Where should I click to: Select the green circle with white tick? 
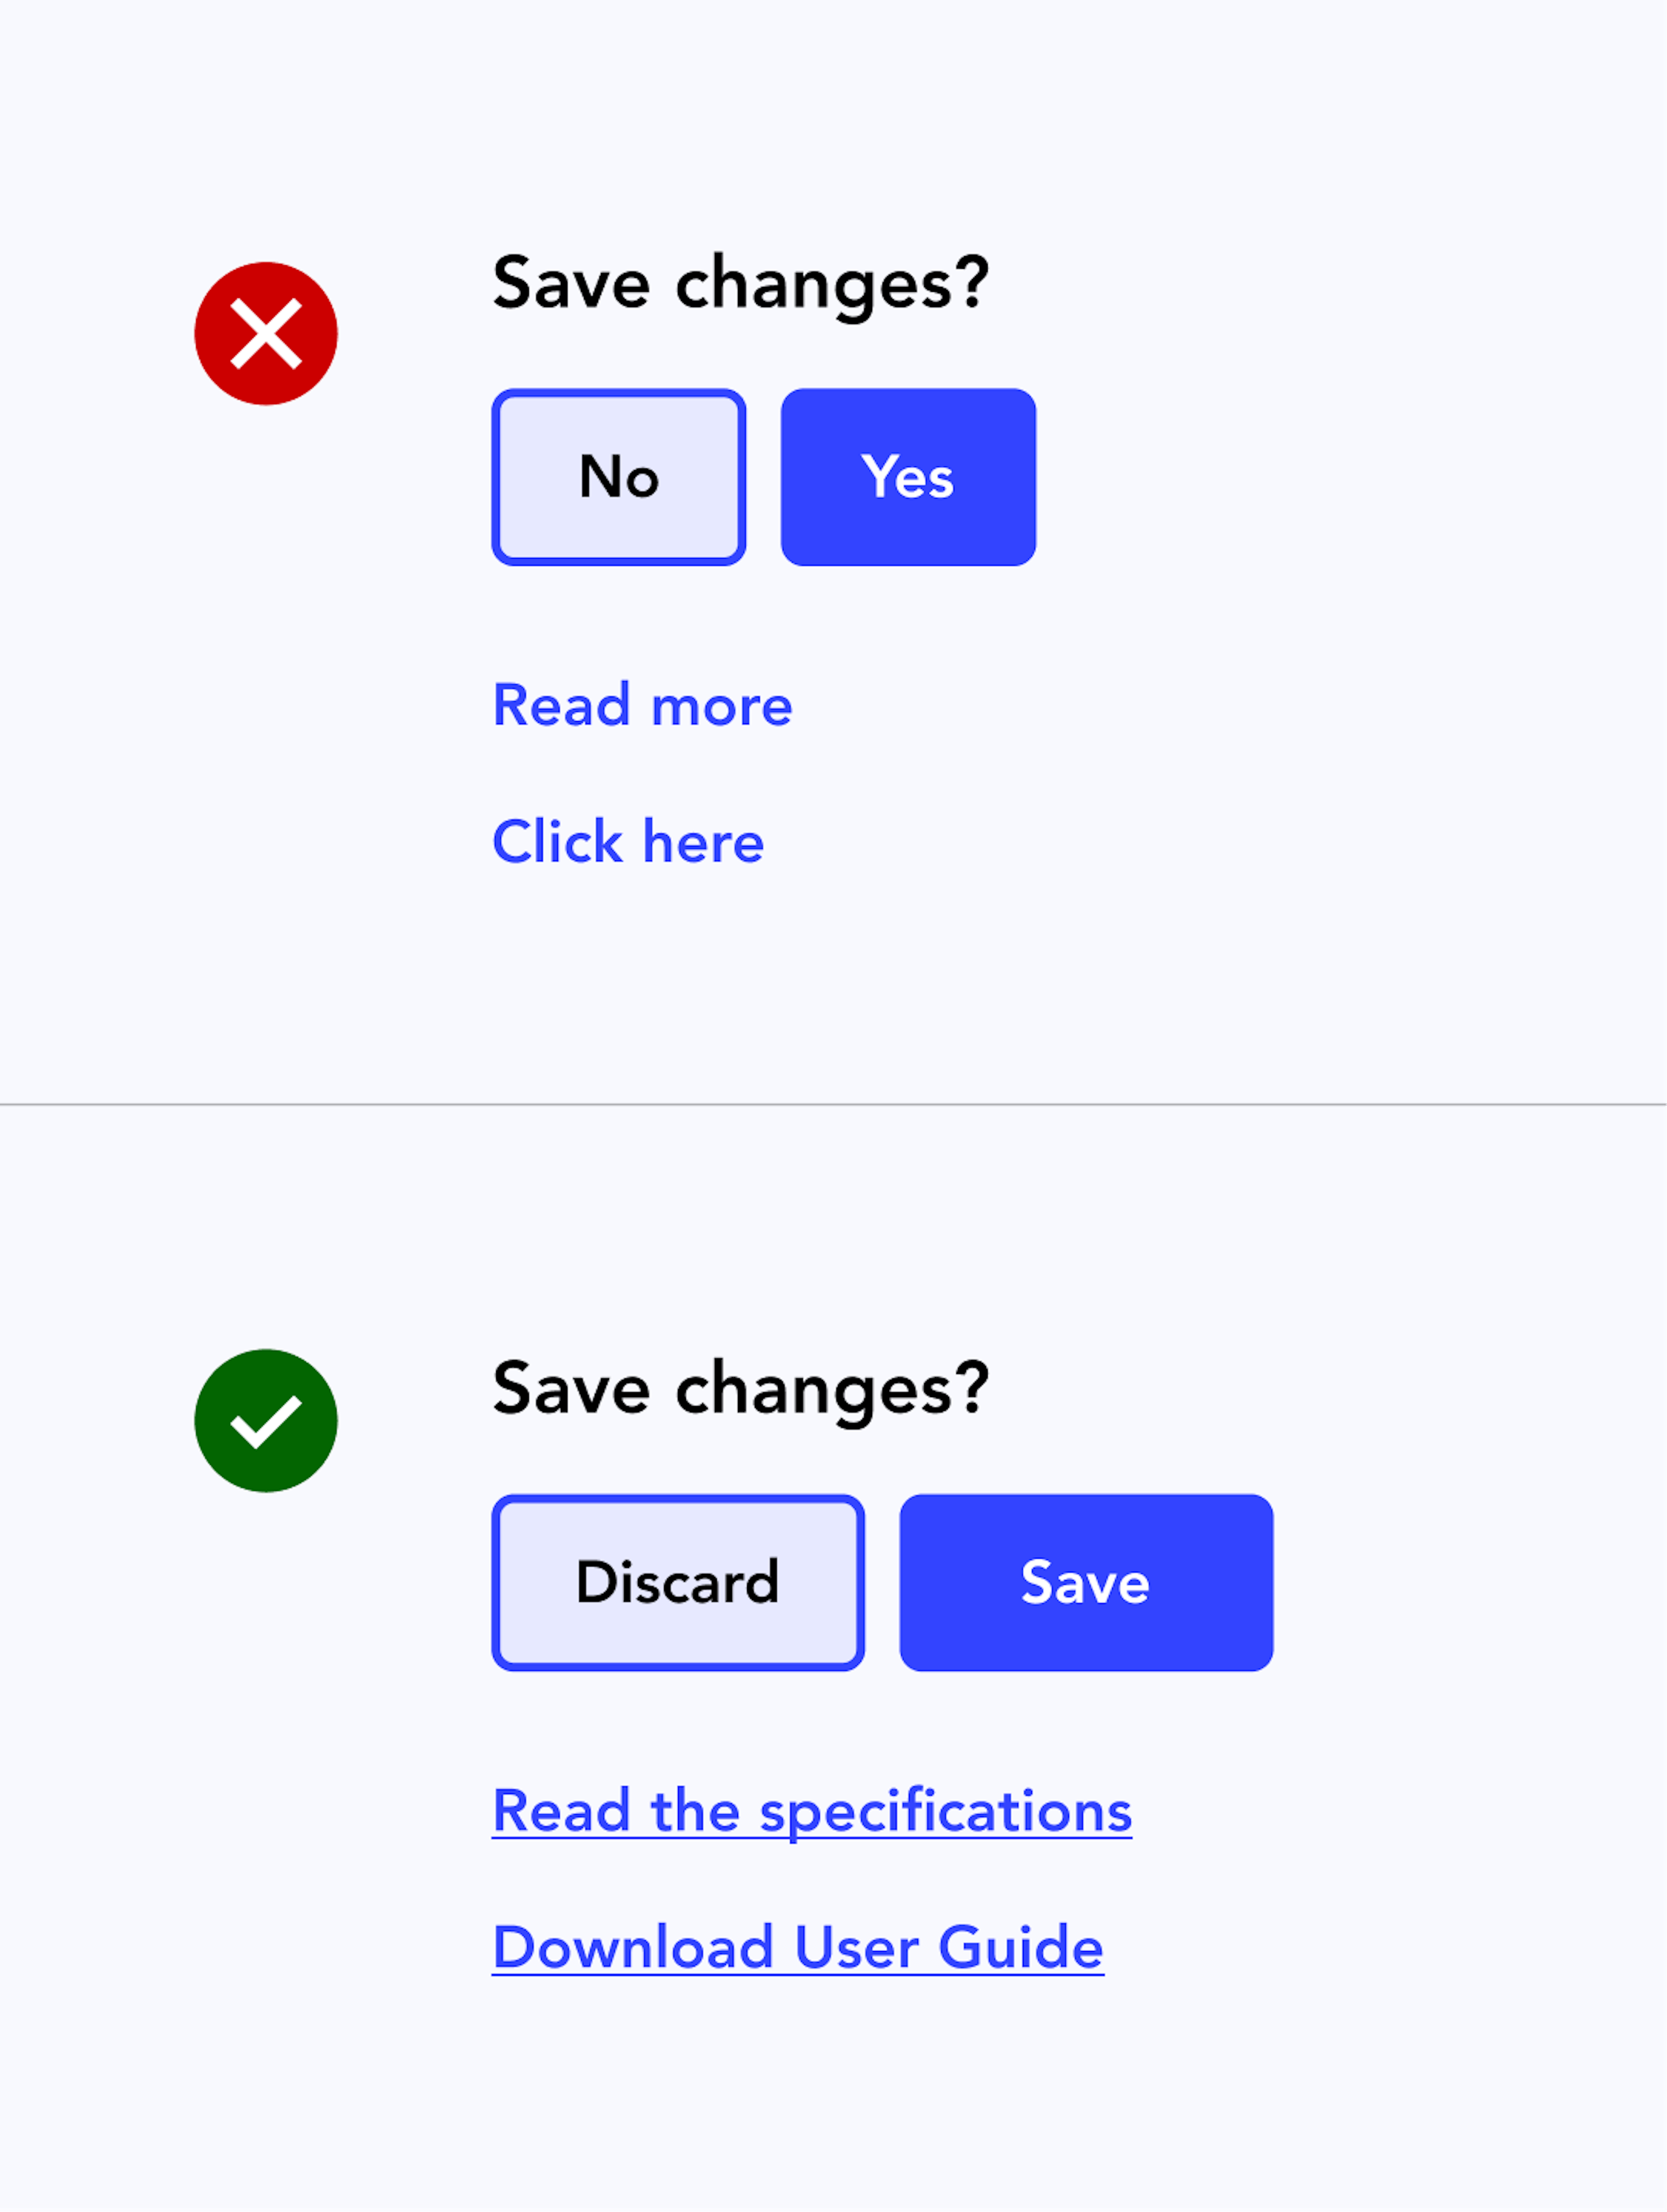pos(266,1421)
